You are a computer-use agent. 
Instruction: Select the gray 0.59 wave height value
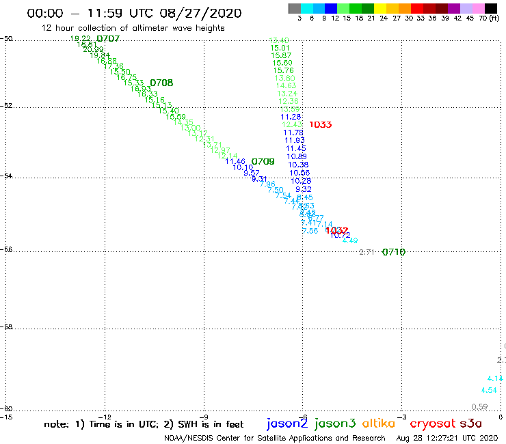click(x=479, y=407)
